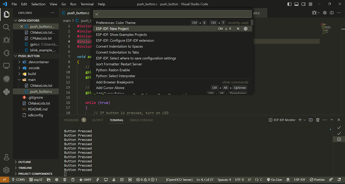Toggle the secondary side bar layout button
This screenshot has height=184, width=345.
tap(303, 4)
